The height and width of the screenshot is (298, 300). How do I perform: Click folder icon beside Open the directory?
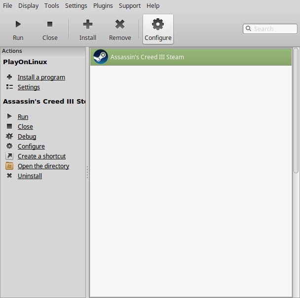pyautogui.click(x=9, y=166)
